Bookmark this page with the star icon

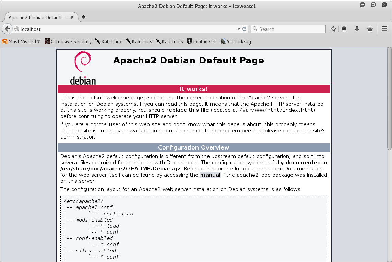[x=333, y=29]
